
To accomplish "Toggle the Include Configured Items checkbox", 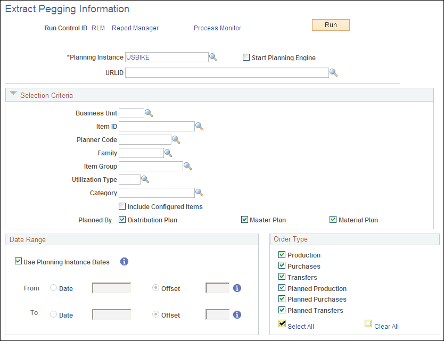I will 122,206.
